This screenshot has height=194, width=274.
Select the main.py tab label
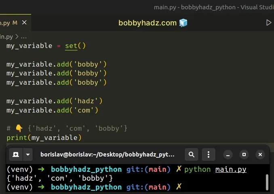point(5,23)
